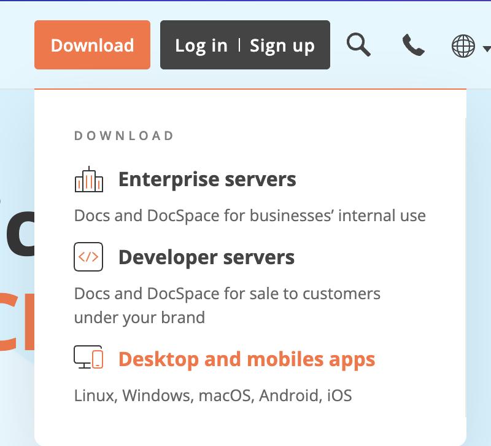This screenshot has width=491, height=446.
Task: Click the Developer servers code icon
Action: 88,257
